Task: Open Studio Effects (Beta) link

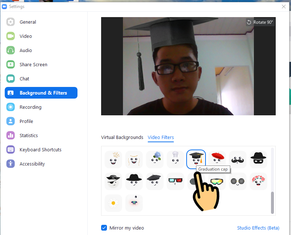Action: pos(258,228)
